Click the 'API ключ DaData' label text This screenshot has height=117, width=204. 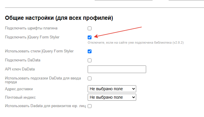[20, 69]
